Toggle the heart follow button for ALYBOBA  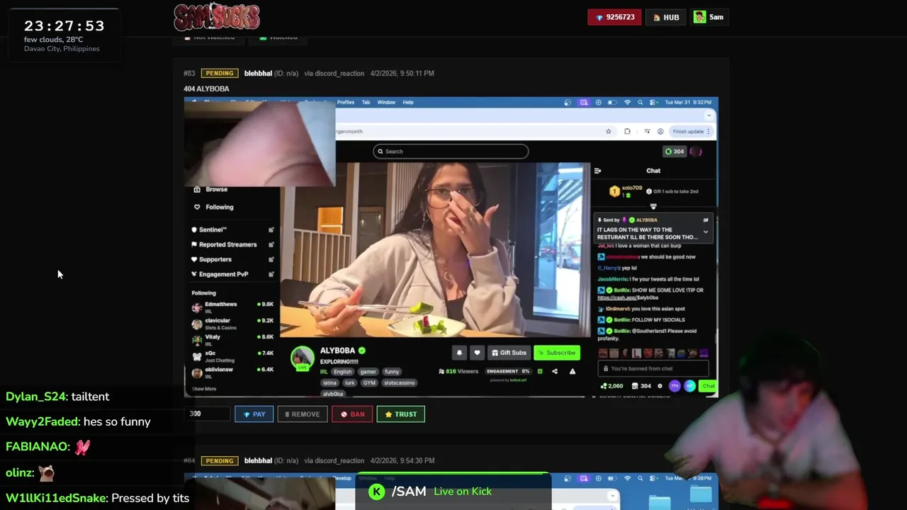[477, 353]
